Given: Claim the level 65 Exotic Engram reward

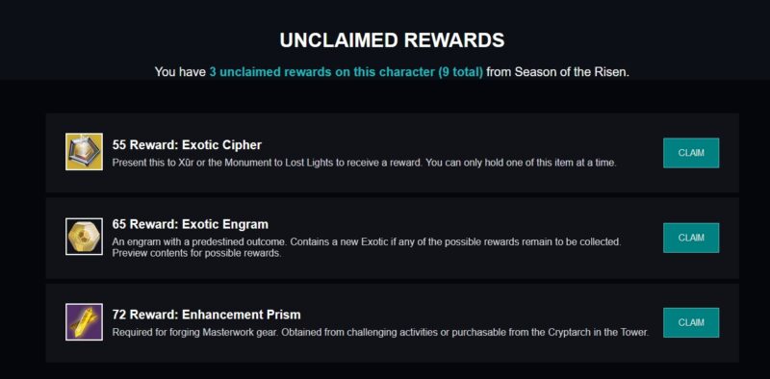Looking at the screenshot, I should tap(691, 238).
